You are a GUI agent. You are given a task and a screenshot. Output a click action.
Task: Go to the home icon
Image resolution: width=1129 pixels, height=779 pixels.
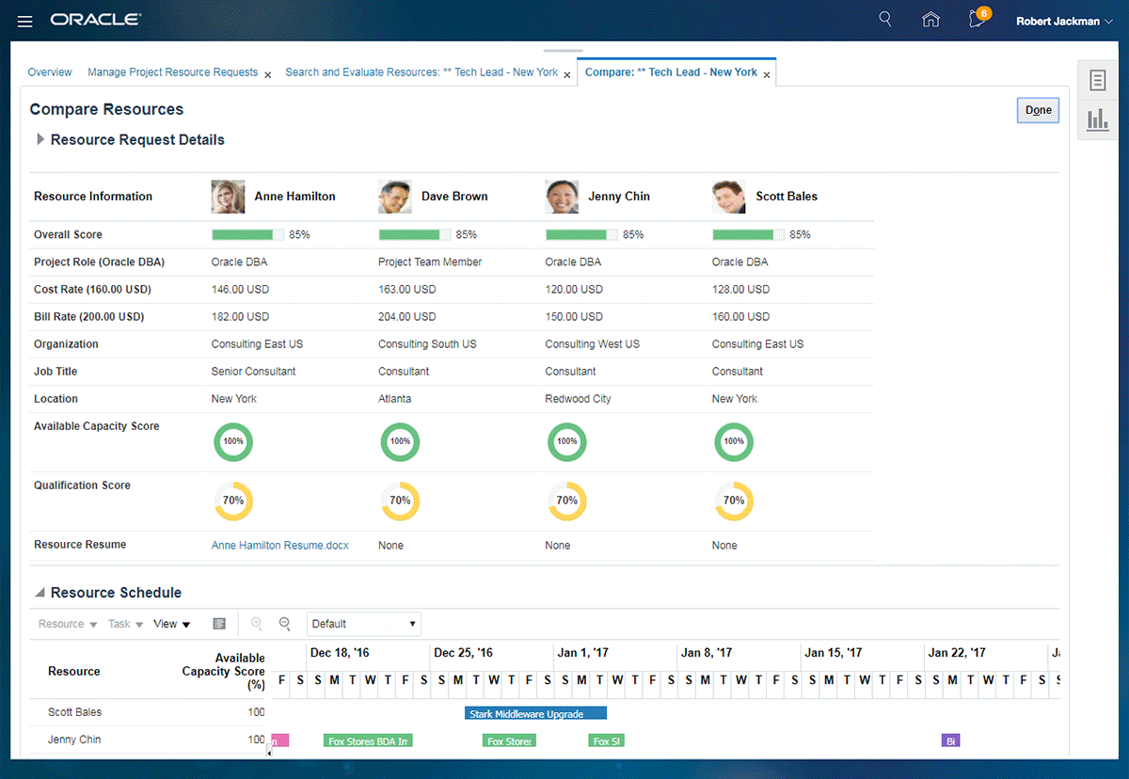point(930,20)
